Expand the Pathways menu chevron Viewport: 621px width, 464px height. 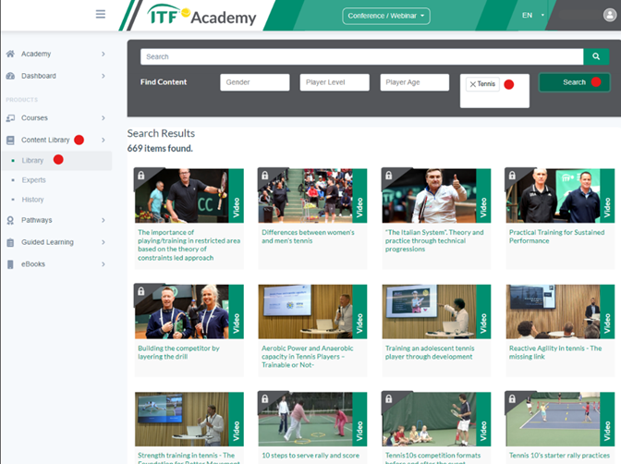(x=103, y=220)
